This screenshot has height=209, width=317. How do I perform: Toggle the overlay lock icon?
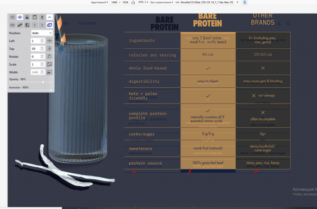point(27,17)
